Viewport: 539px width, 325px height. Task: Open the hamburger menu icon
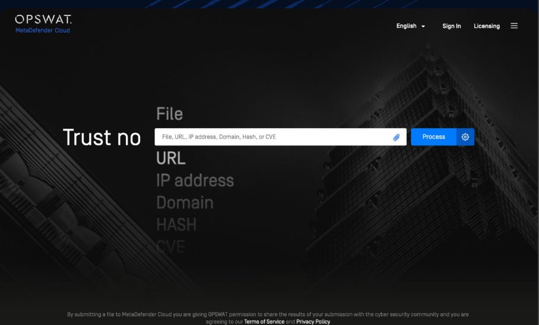(514, 26)
